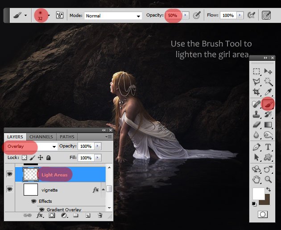Select the Path Selection tool
Viewport: 281px width, 230px height.
coord(256,157)
